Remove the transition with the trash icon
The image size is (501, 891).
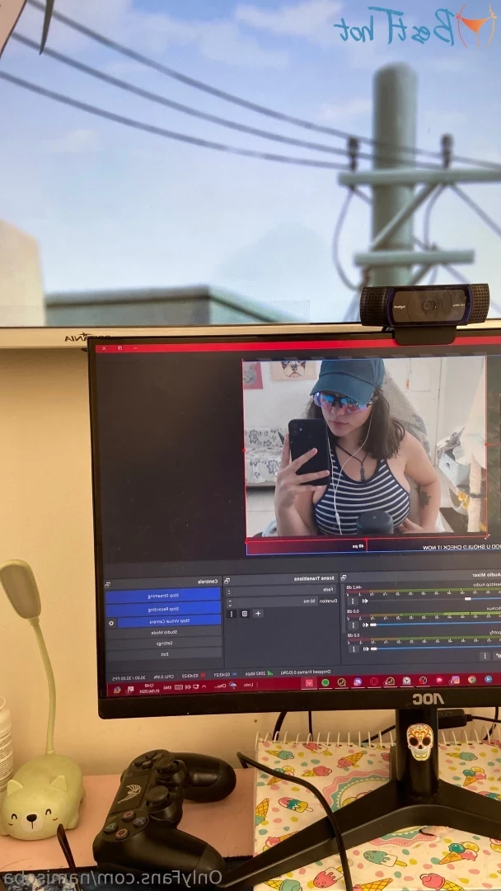point(245,614)
